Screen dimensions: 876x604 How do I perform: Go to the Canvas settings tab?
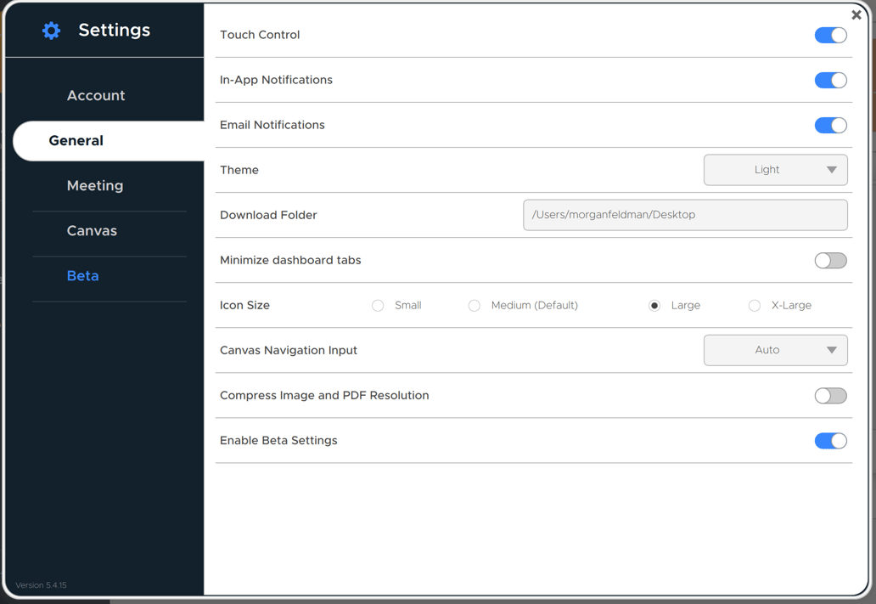pos(91,230)
